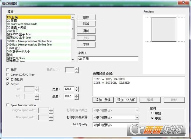The width and height of the screenshot is (191, 139).
Task: Select 'CD 正面 + 内部' template
Action: coord(39,27)
